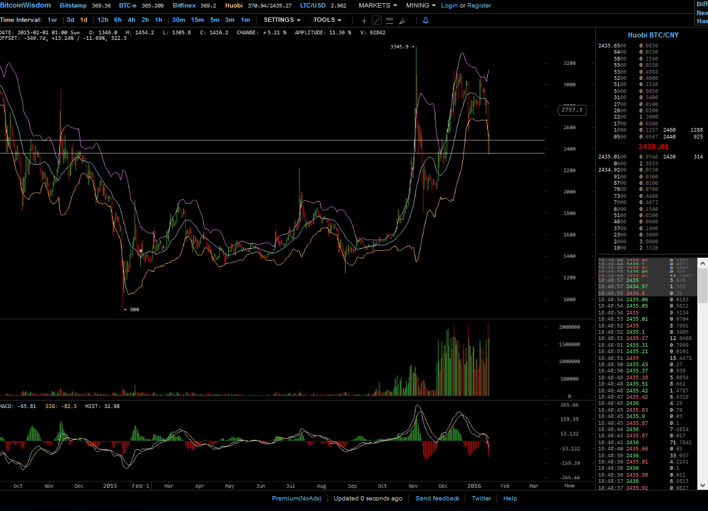Switch chart to 3m interval
Screen dimensions: 708x511
(x=230, y=20)
